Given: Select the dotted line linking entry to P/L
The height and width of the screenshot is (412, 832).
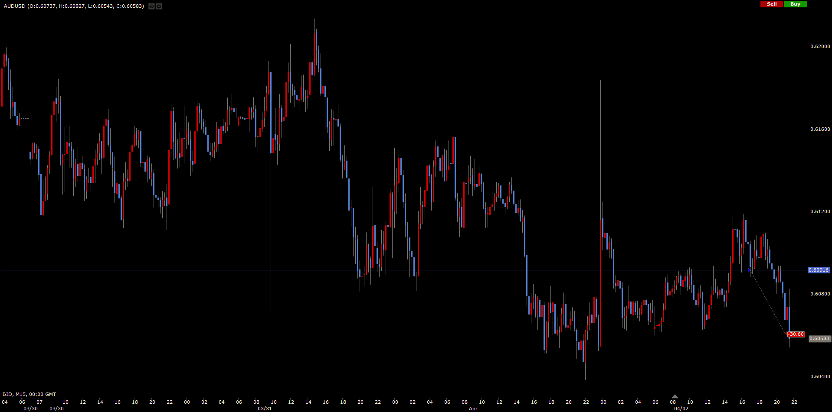Looking at the screenshot, I should click(769, 302).
